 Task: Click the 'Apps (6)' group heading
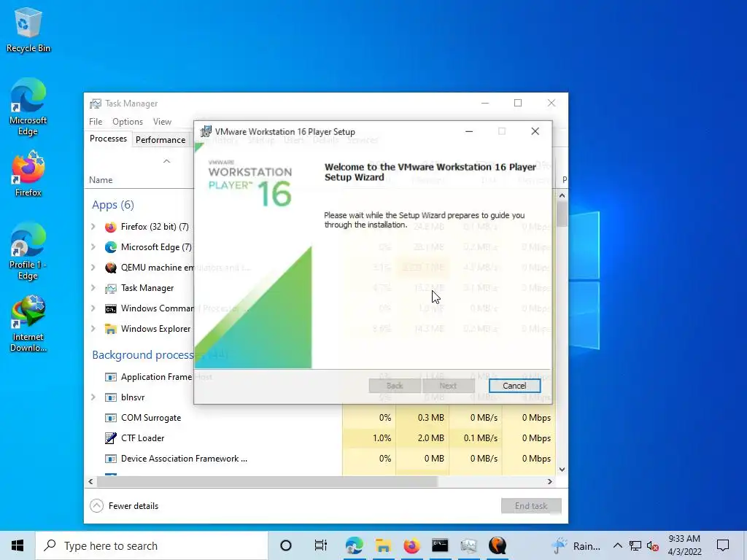tap(113, 205)
